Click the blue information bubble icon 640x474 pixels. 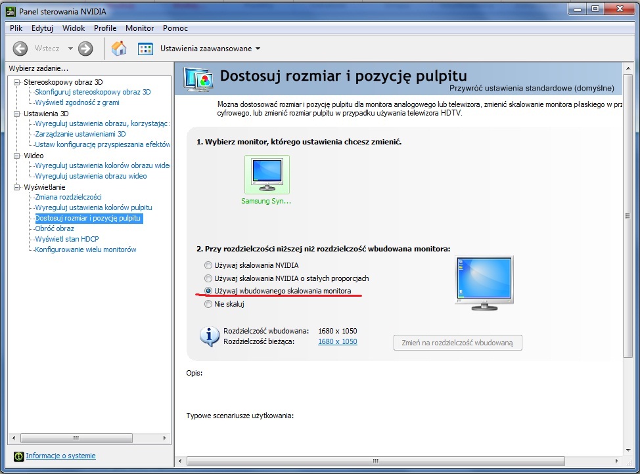210,337
